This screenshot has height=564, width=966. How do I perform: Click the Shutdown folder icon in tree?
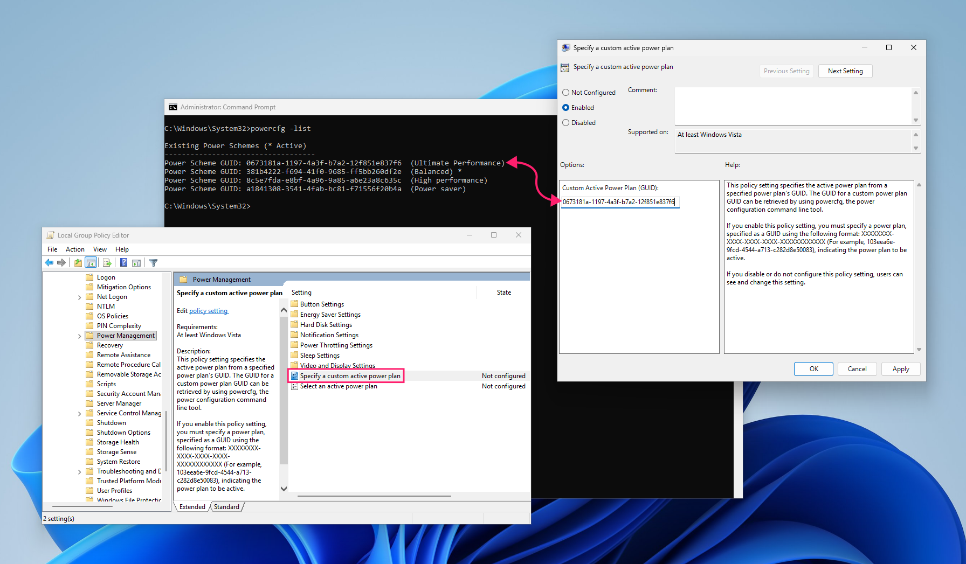coord(90,423)
